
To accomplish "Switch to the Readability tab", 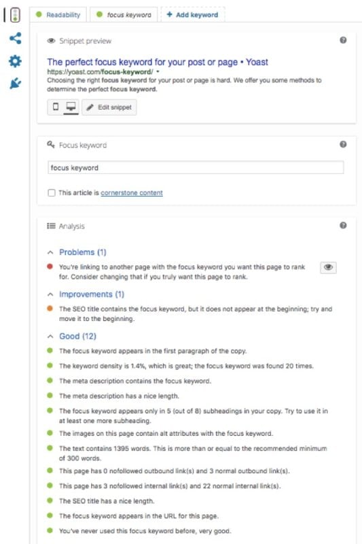I will click(x=58, y=15).
